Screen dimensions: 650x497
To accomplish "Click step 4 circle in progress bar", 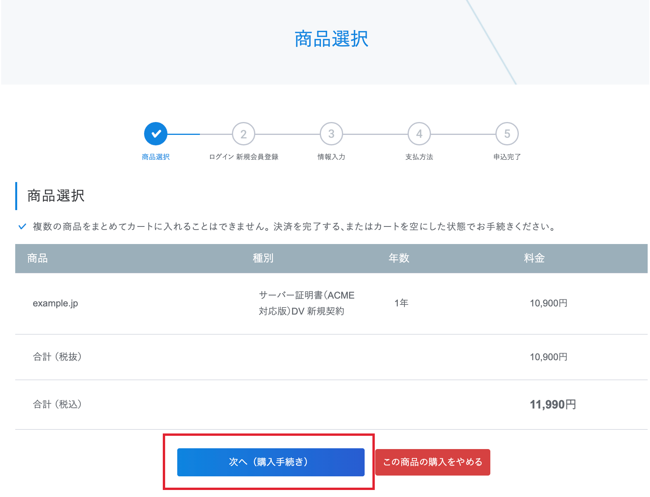I will point(419,134).
